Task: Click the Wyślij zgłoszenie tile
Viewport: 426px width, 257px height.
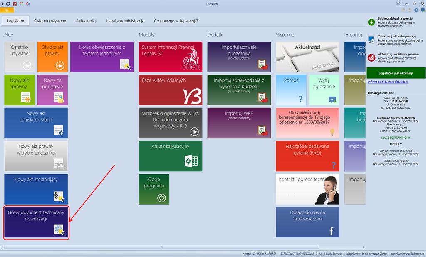Action: (324, 90)
